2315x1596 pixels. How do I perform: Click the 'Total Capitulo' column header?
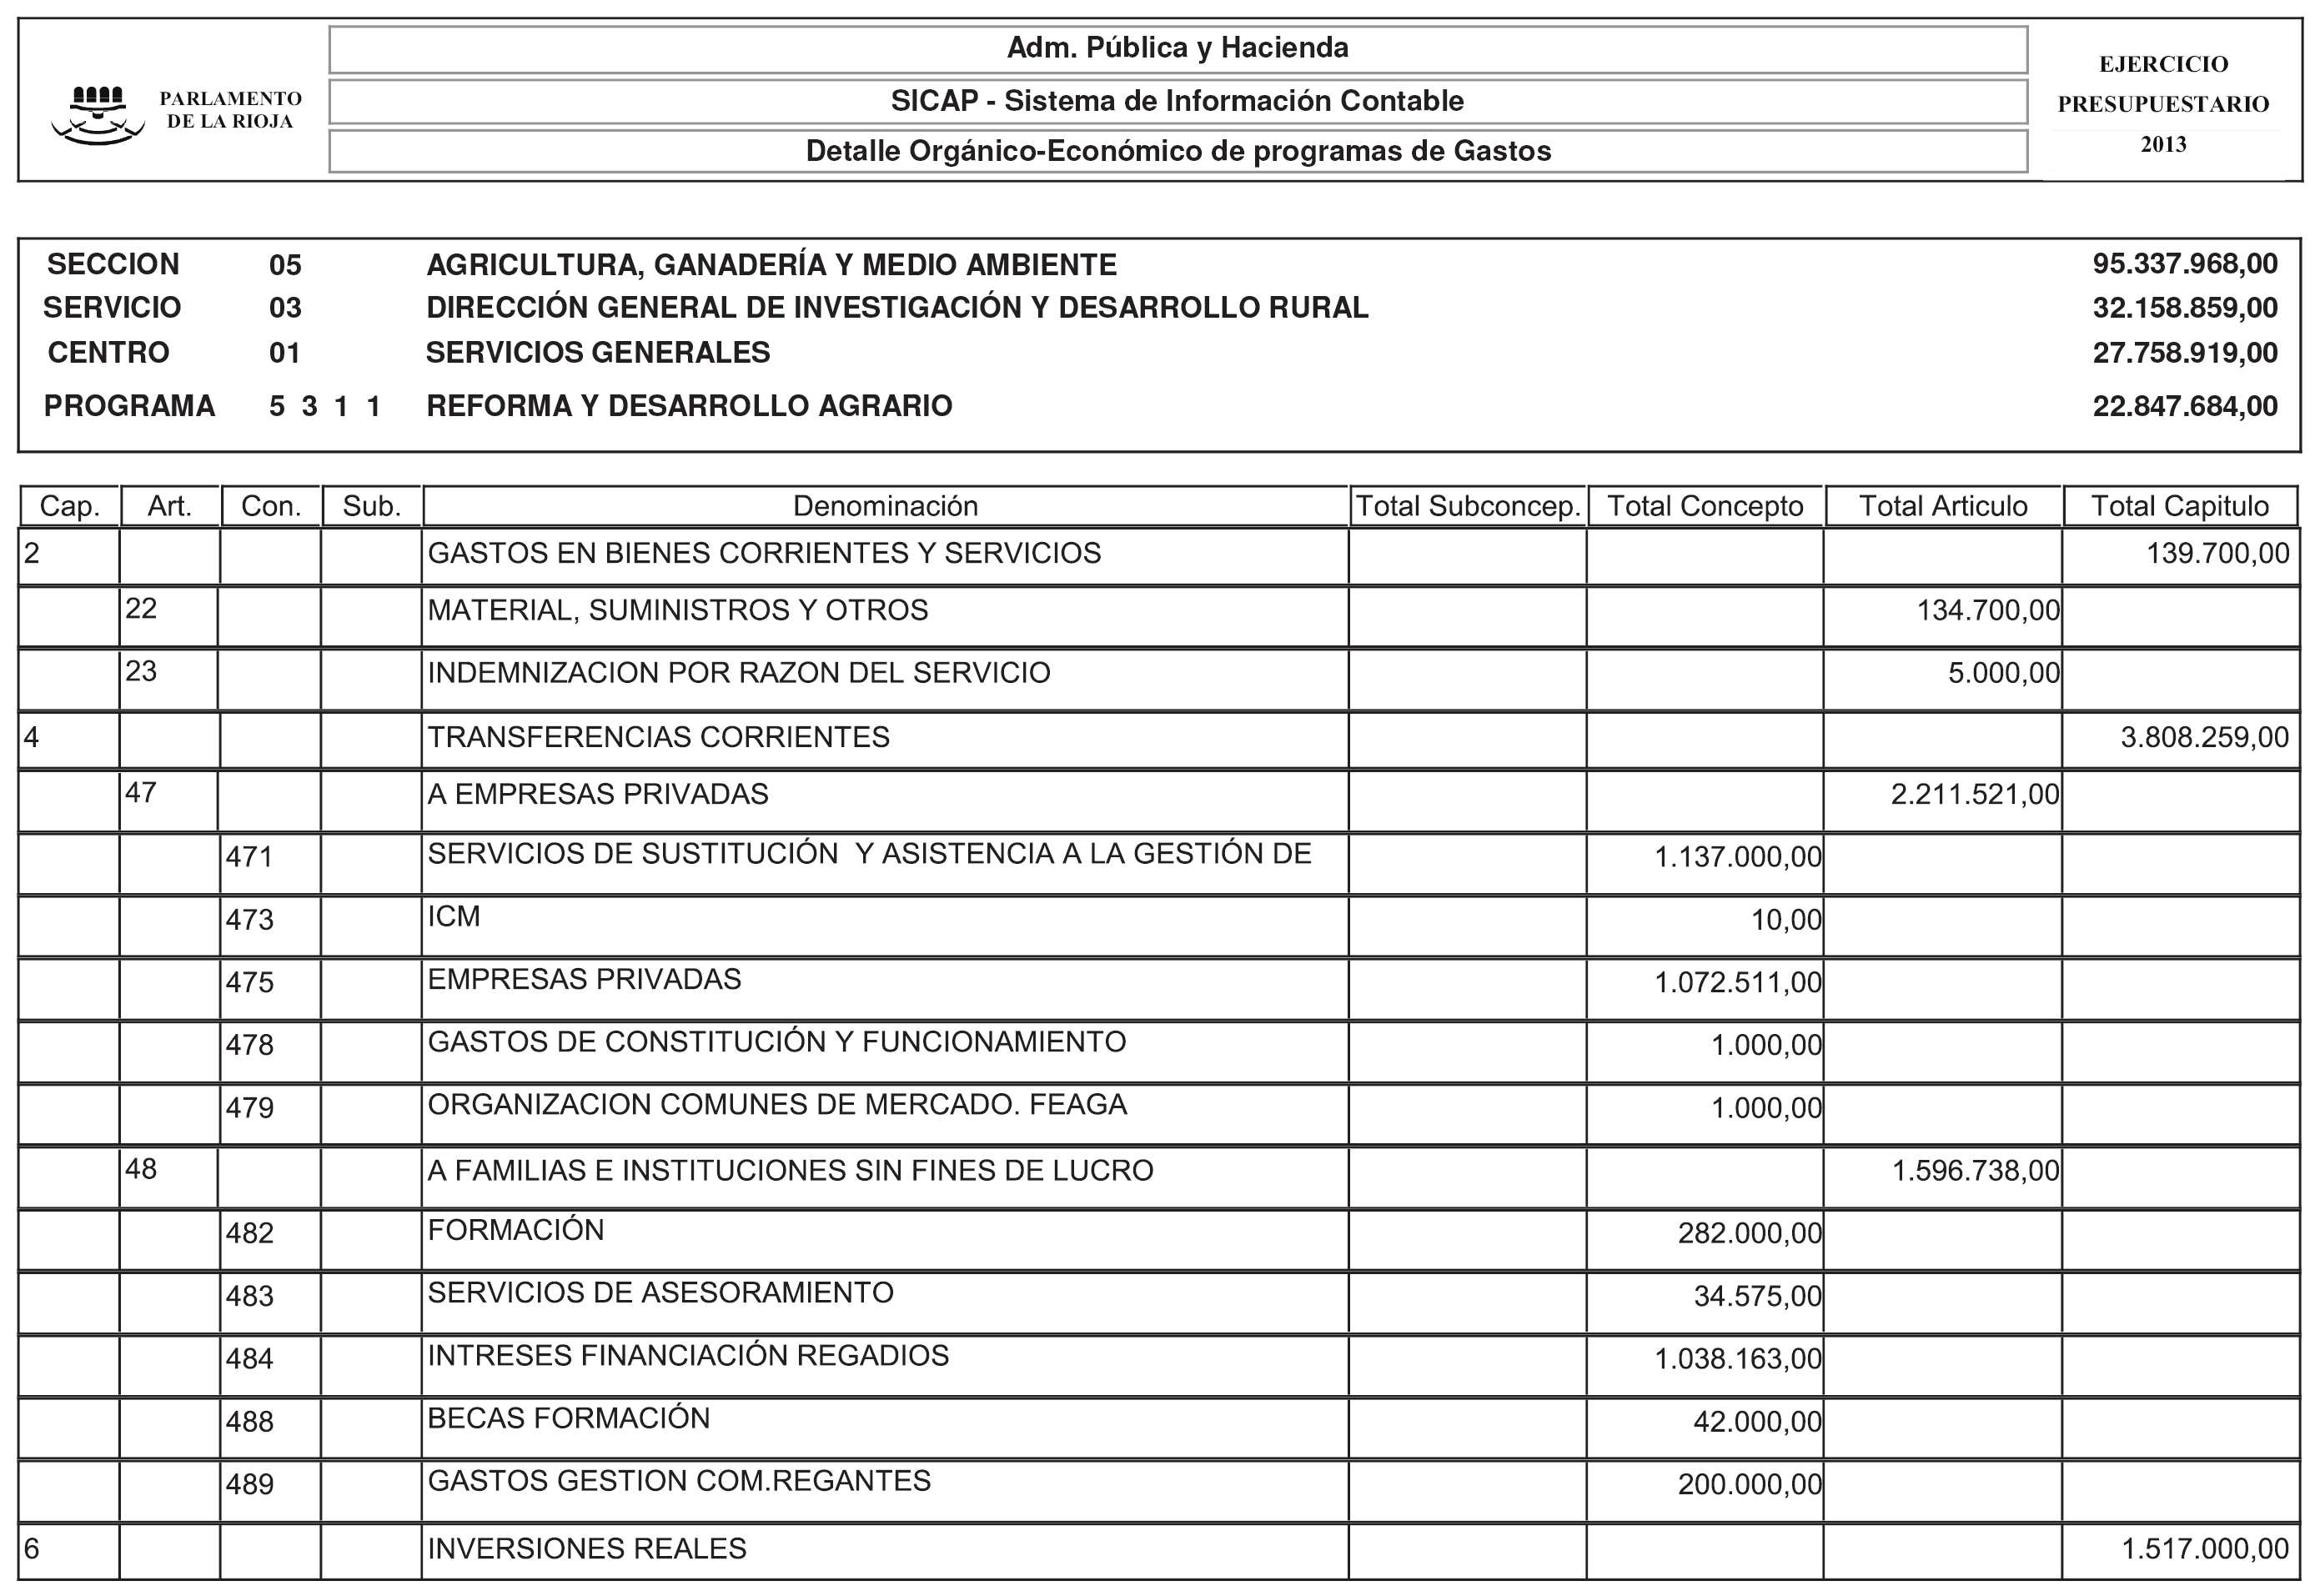2180,506
